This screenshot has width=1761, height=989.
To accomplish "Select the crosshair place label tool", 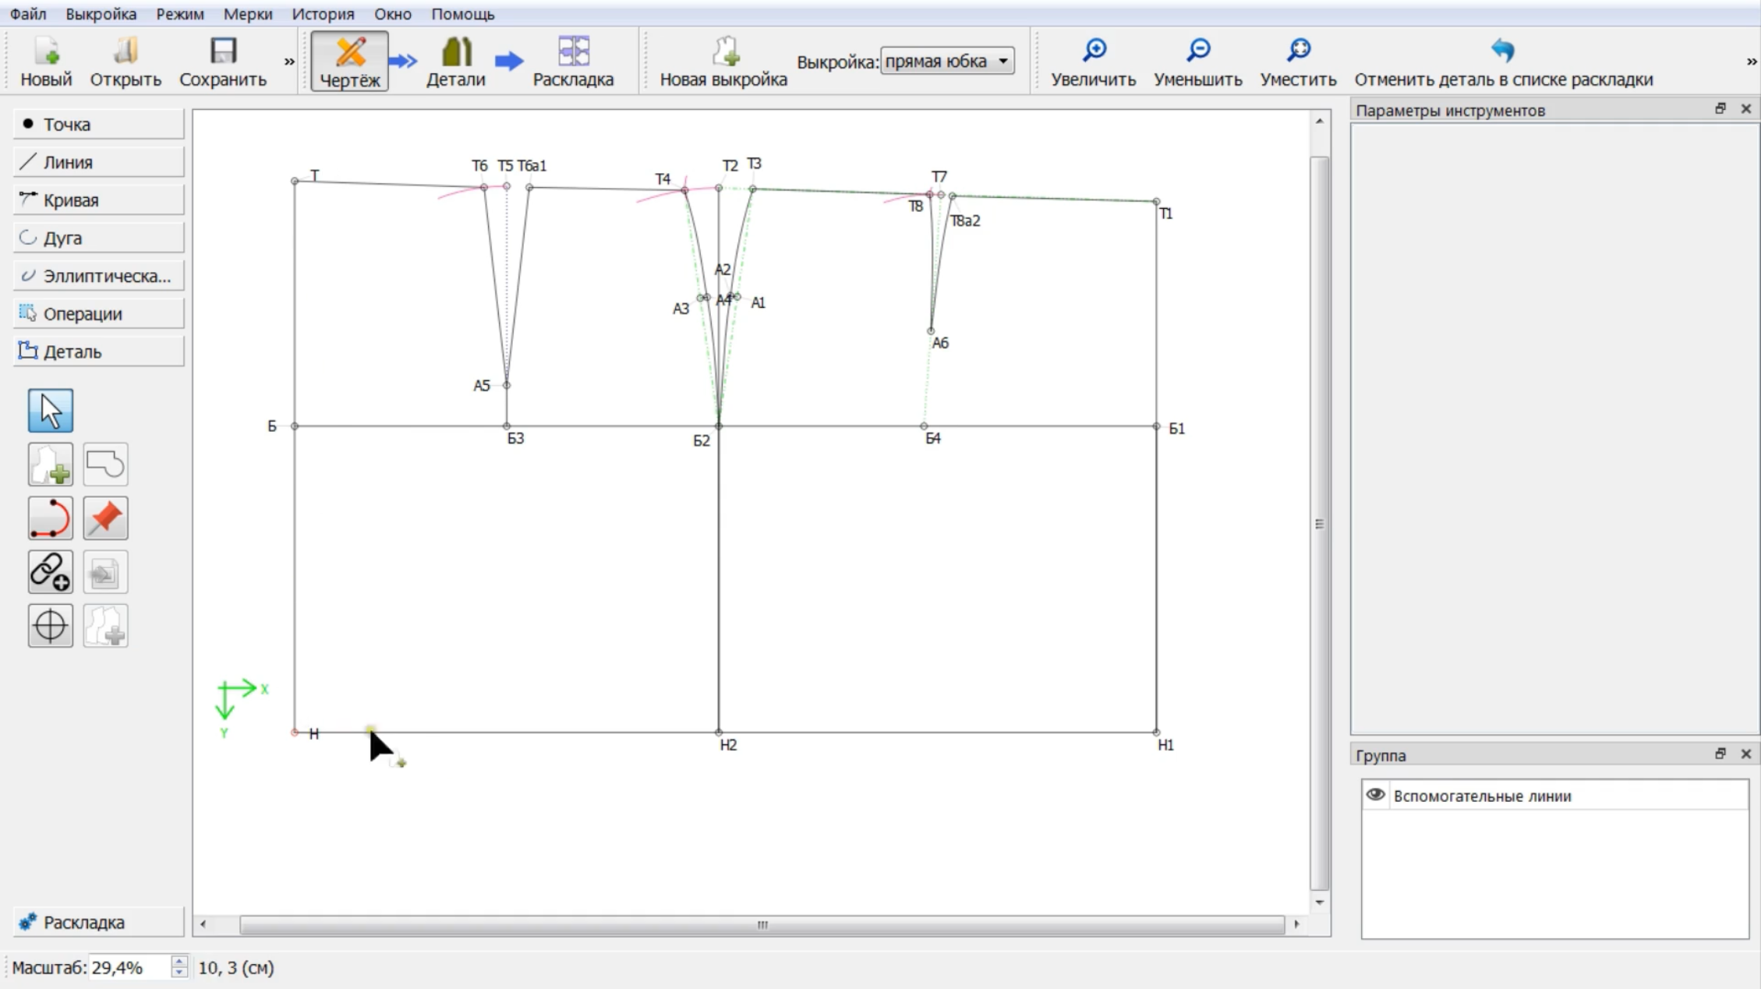I will [51, 626].
